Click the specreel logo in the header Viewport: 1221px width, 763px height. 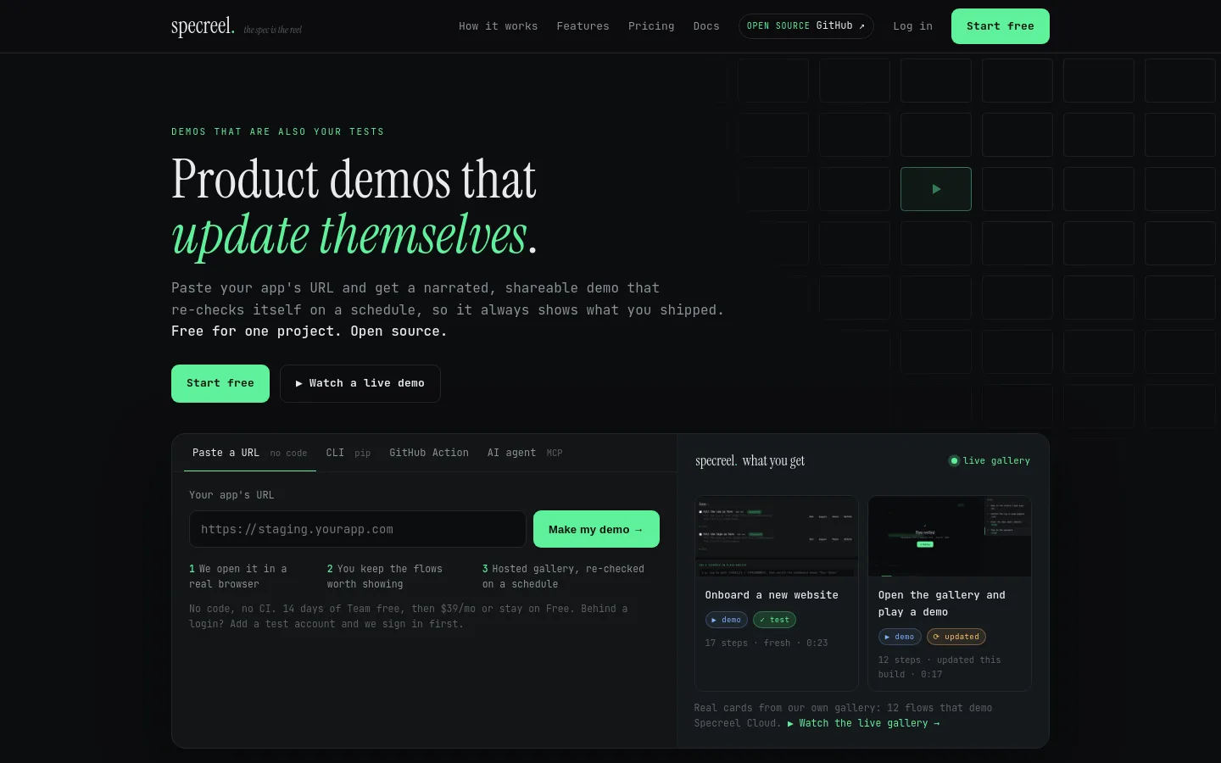(x=203, y=26)
